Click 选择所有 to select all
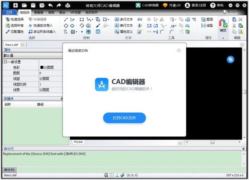This screenshot has width=249, height=180. [x=15, y=26]
